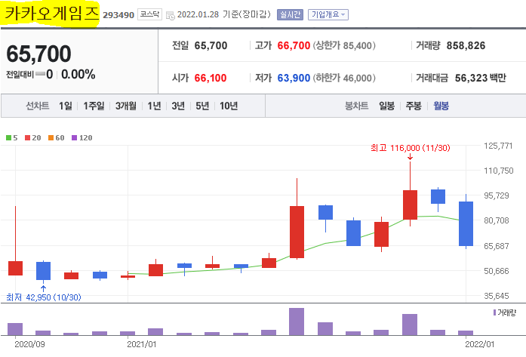This screenshot has height=357, width=526.
Task: Click the 거래량 value 858,826
Action: (466, 45)
